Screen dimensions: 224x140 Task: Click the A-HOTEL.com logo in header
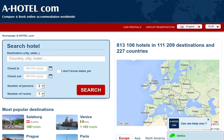coord(31,8)
